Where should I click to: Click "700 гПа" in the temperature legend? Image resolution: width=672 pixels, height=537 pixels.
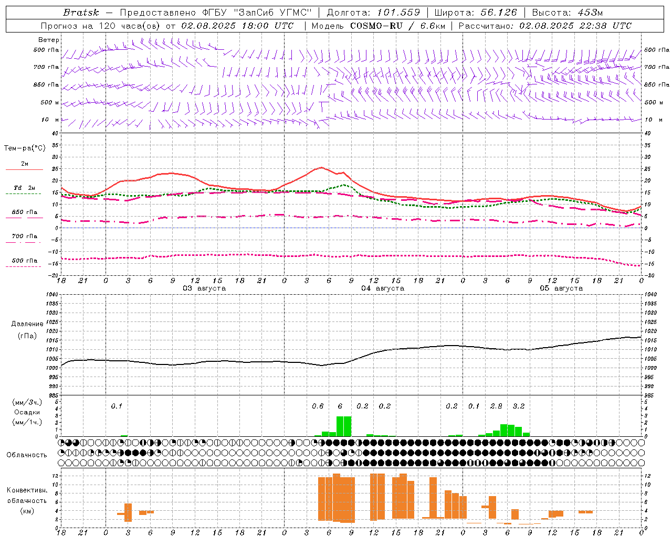click(x=25, y=237)
